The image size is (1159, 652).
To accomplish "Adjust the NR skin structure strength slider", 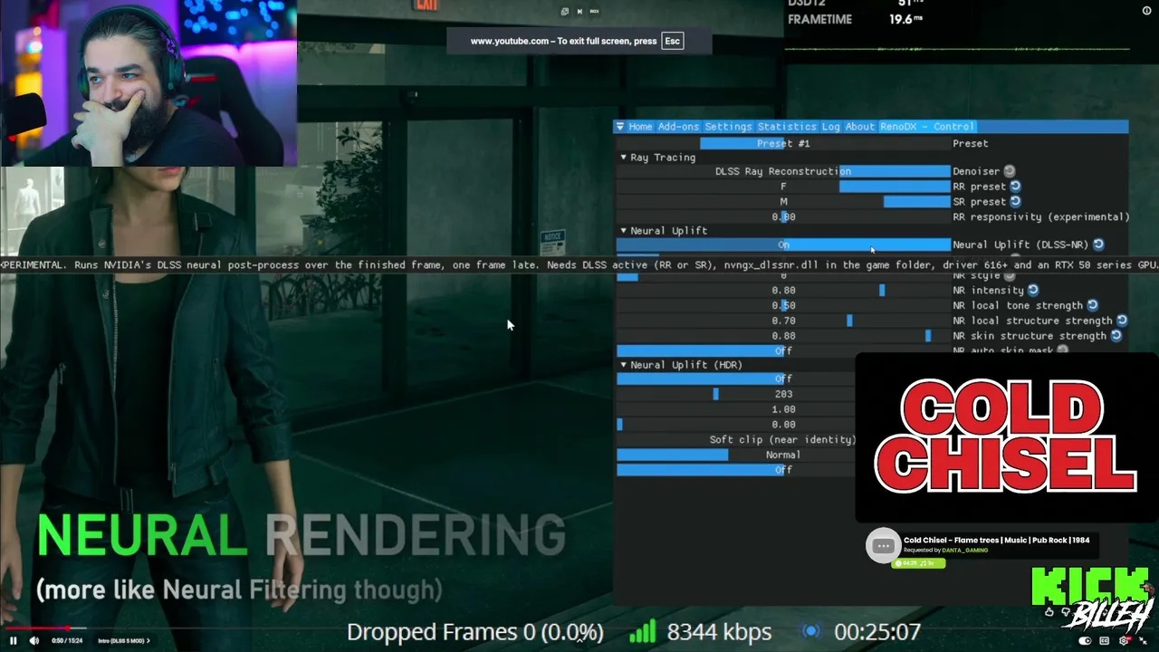I will pyautogui.click(x=783, y=336).
